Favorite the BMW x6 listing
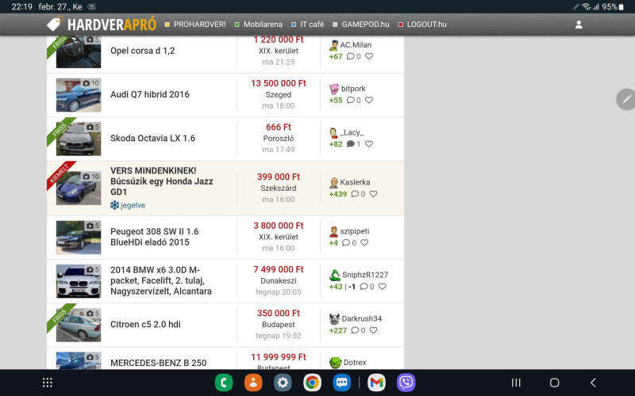Screen dimensions: 635x396 pos(383,286)
